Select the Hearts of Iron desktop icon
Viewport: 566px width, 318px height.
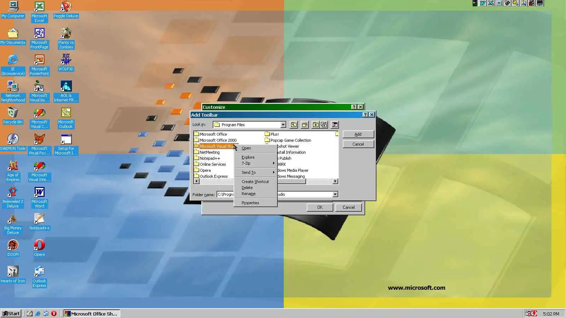(x=13, y=275)
